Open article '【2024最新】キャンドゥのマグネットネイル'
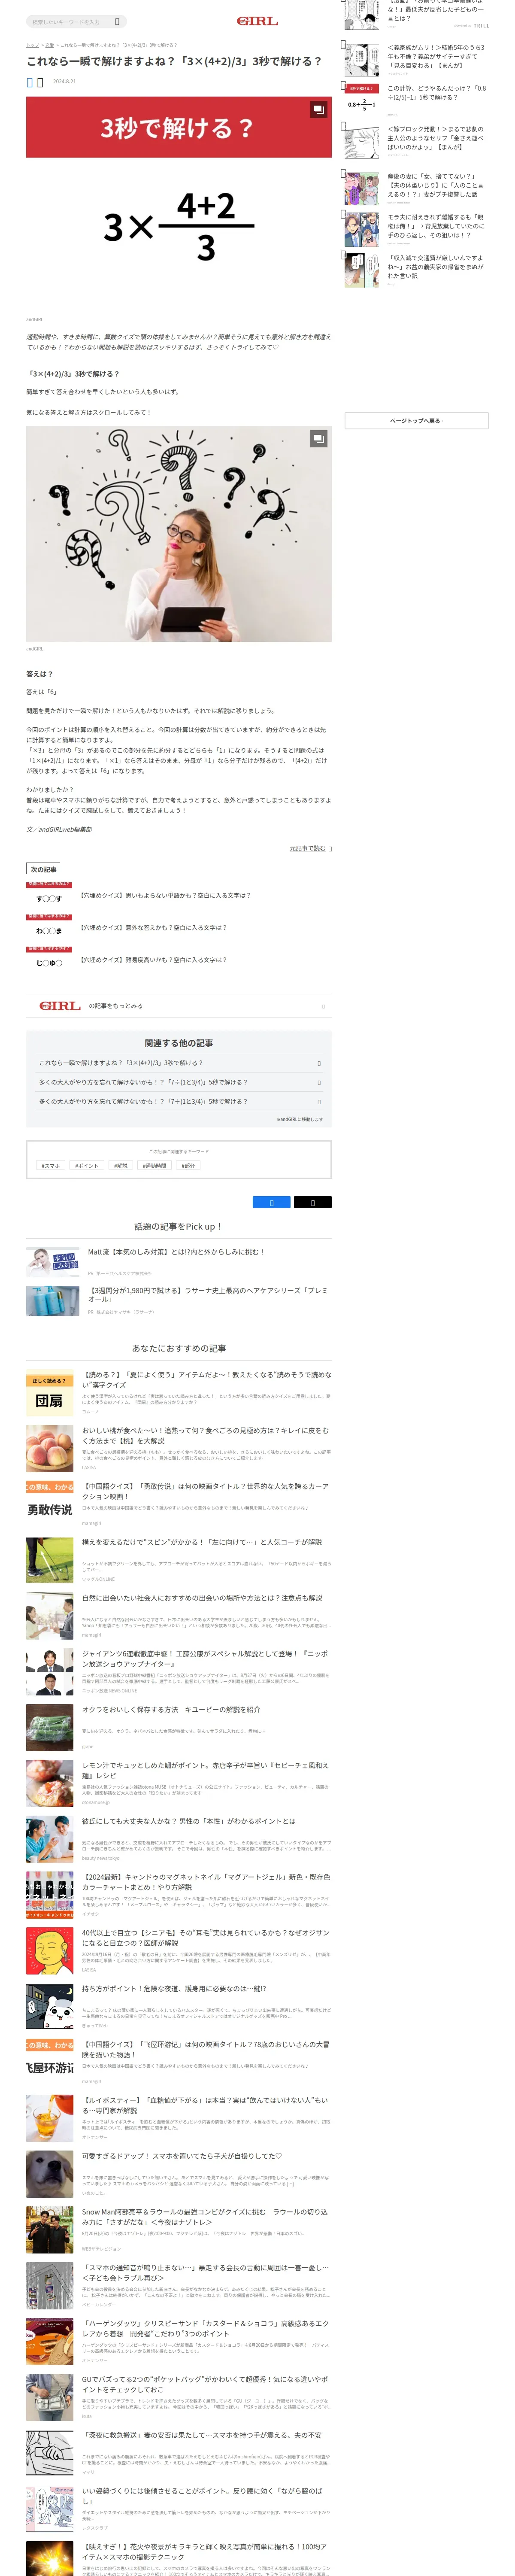515x2576 pixels. pos(205,1882)
